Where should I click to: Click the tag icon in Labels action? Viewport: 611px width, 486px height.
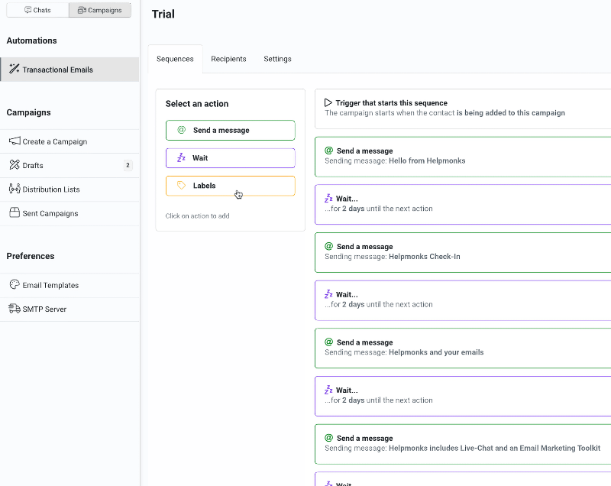(x=182, y=186)
